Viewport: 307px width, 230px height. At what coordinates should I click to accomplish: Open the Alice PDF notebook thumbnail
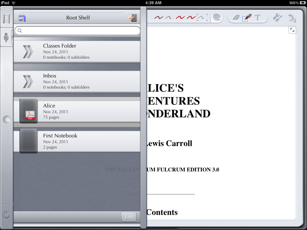pos(28,111)
